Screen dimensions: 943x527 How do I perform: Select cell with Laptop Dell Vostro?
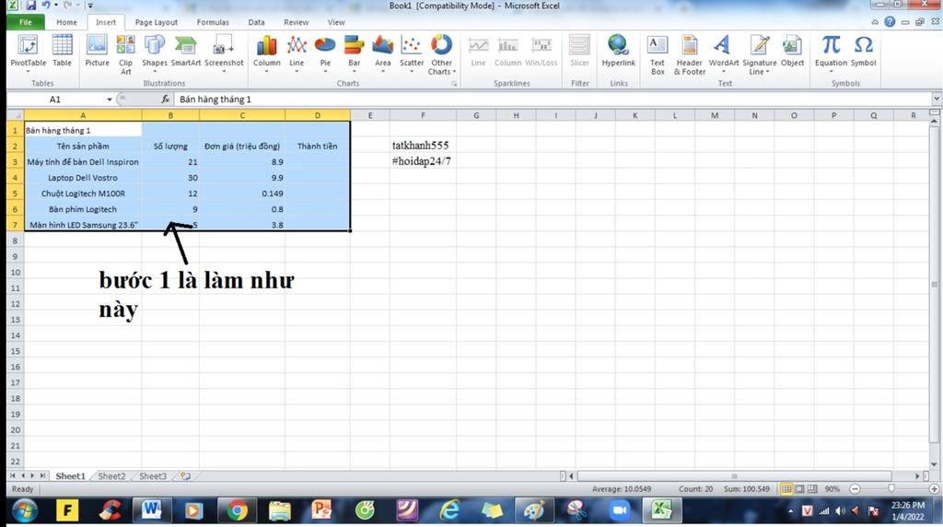[83, 178]
